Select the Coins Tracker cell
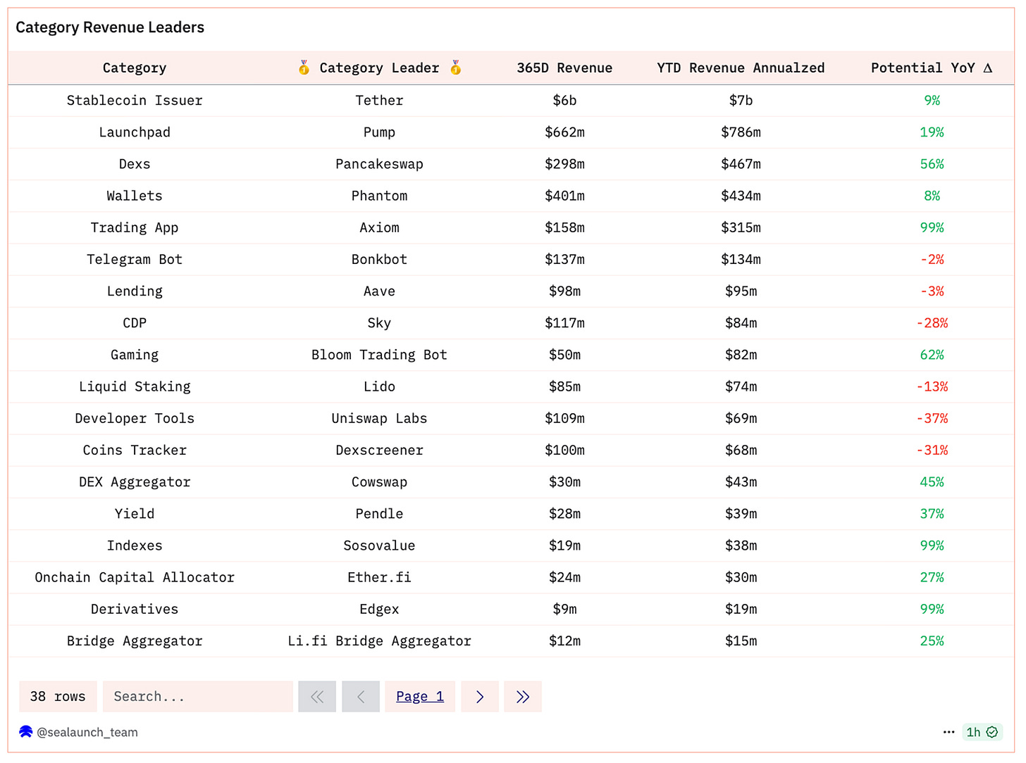This screenshot has width=1026, height=763. 135,450
